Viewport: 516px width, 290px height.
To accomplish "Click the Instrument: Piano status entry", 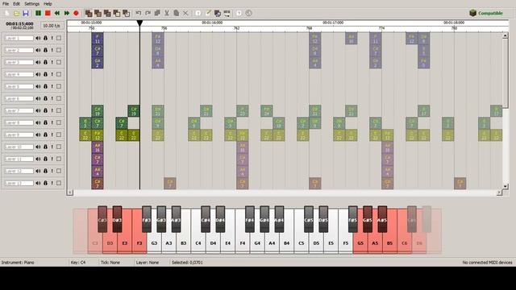I will click(x=18, y=263).
